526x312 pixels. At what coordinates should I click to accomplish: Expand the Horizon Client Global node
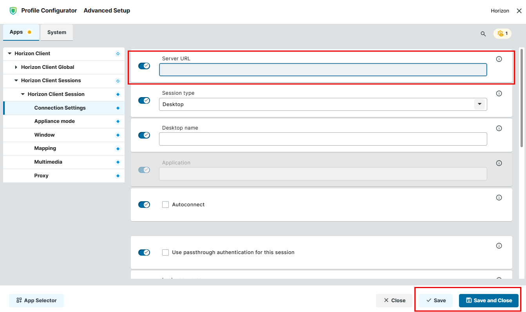coord(16,67)
